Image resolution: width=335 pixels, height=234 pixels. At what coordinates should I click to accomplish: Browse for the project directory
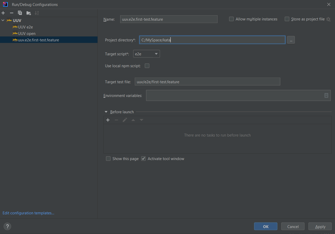click(x=291, y=40)
